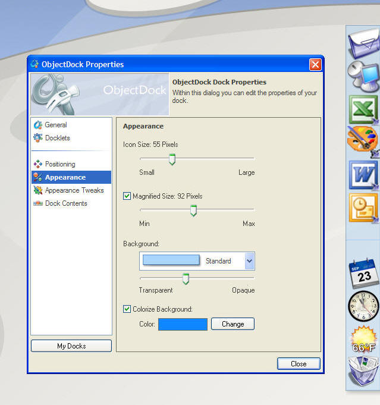The image size is (380, 405).
Task: Go to the Docklets section
Action: (x=71, y=138)
